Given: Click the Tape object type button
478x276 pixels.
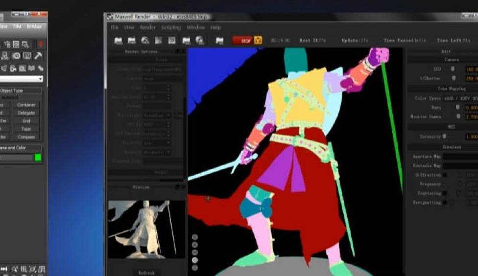Looking at the screenshot, I should 26,129.
